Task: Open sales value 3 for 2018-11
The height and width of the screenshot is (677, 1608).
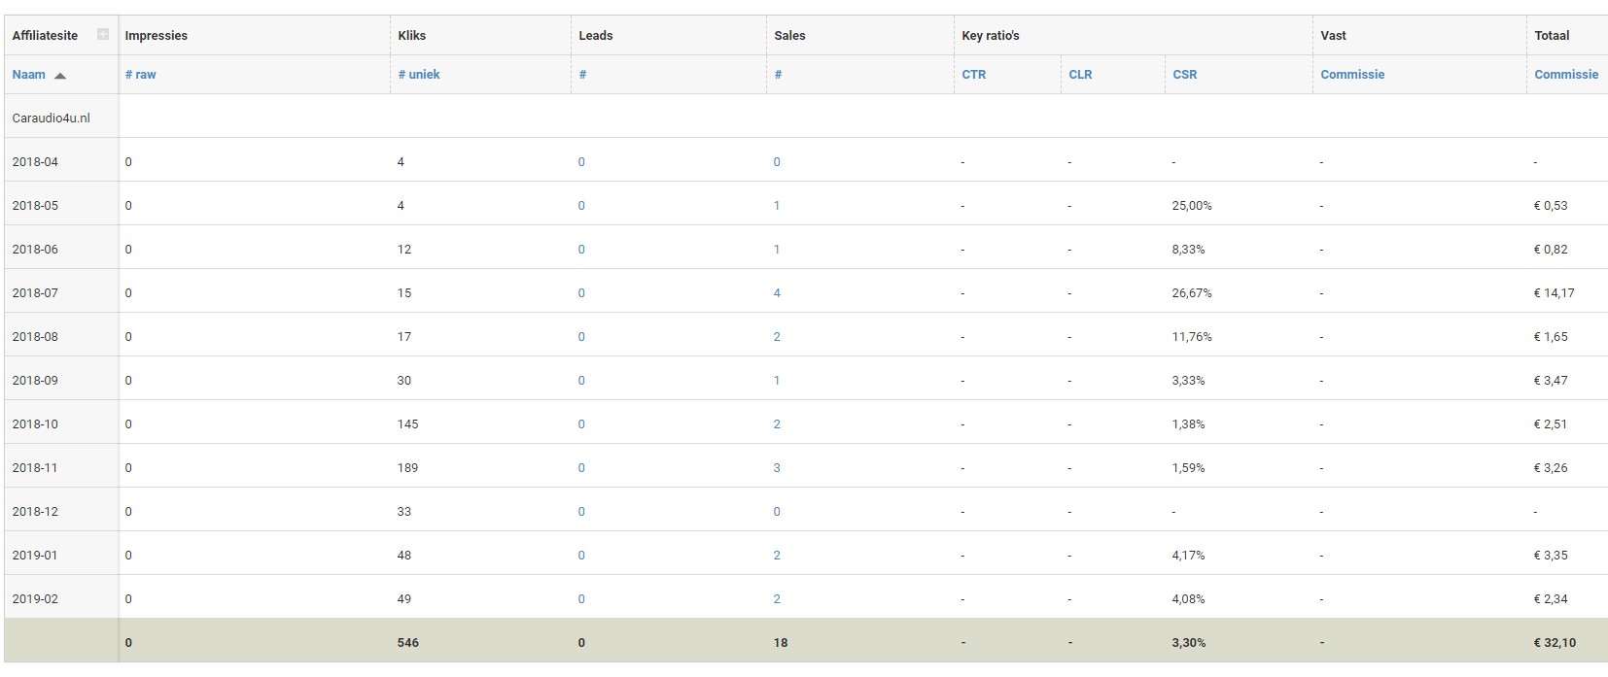Action: pyautogui.click(x=777, y=468)
